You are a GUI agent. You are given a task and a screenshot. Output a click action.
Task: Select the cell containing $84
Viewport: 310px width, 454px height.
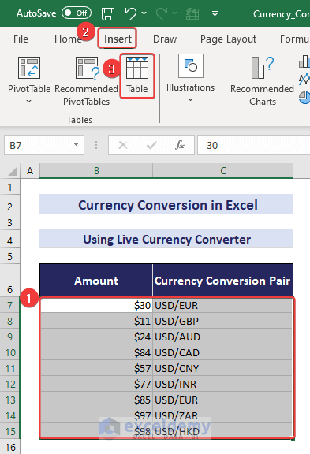tap(96, 352)
